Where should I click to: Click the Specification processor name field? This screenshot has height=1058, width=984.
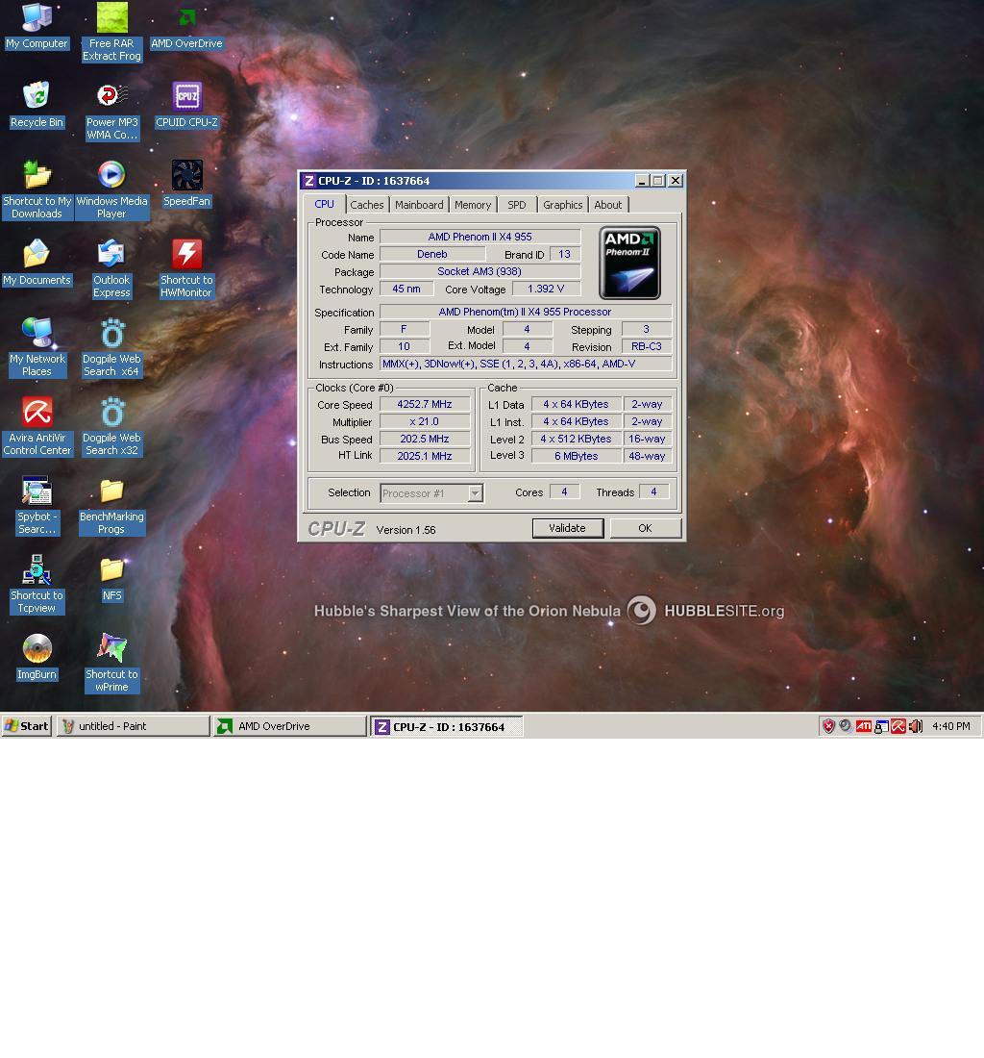(x=526, y=312)
